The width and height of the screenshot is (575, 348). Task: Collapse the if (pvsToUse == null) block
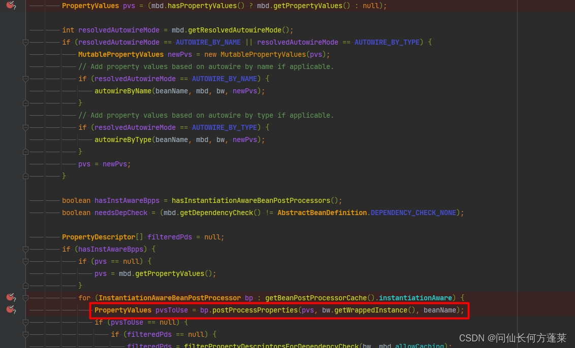[26, 322]
